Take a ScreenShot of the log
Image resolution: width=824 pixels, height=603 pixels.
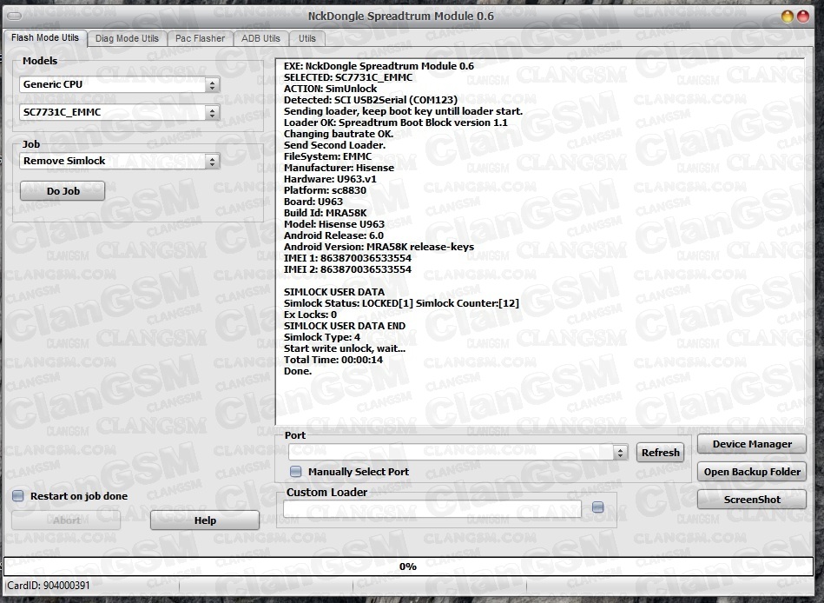(752, 500)
